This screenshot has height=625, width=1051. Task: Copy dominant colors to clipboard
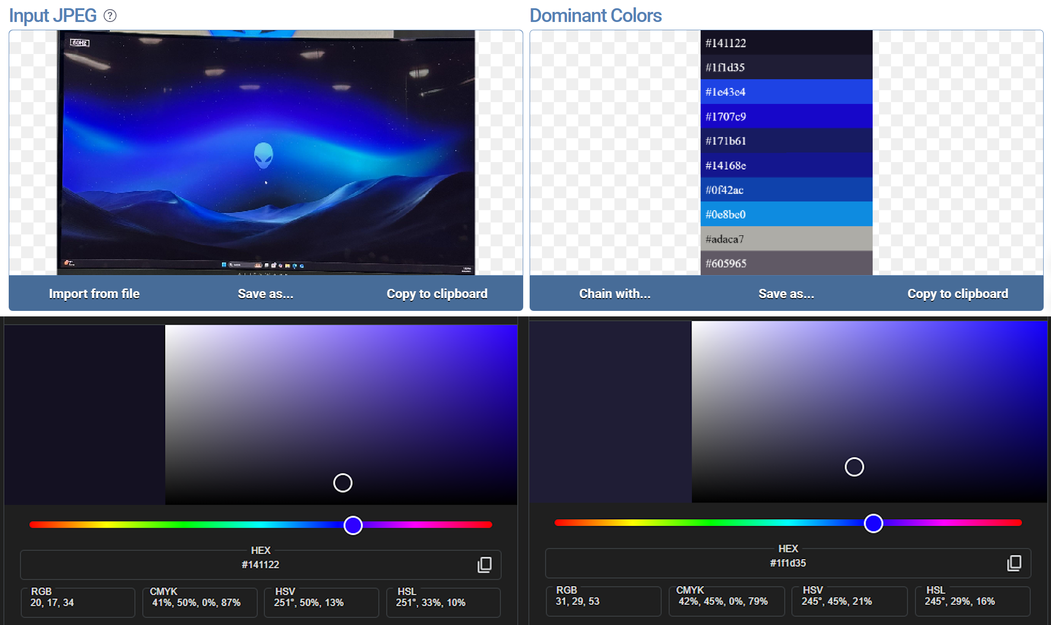958,293
